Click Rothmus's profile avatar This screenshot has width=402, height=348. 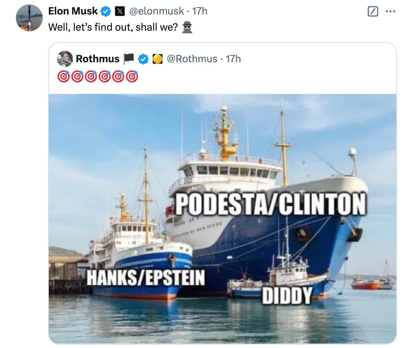[65, 59]
